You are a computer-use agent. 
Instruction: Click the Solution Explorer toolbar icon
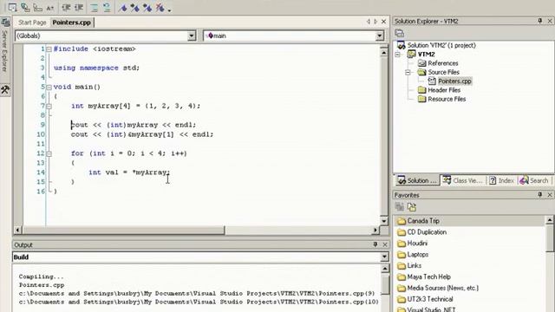[400, 33]
